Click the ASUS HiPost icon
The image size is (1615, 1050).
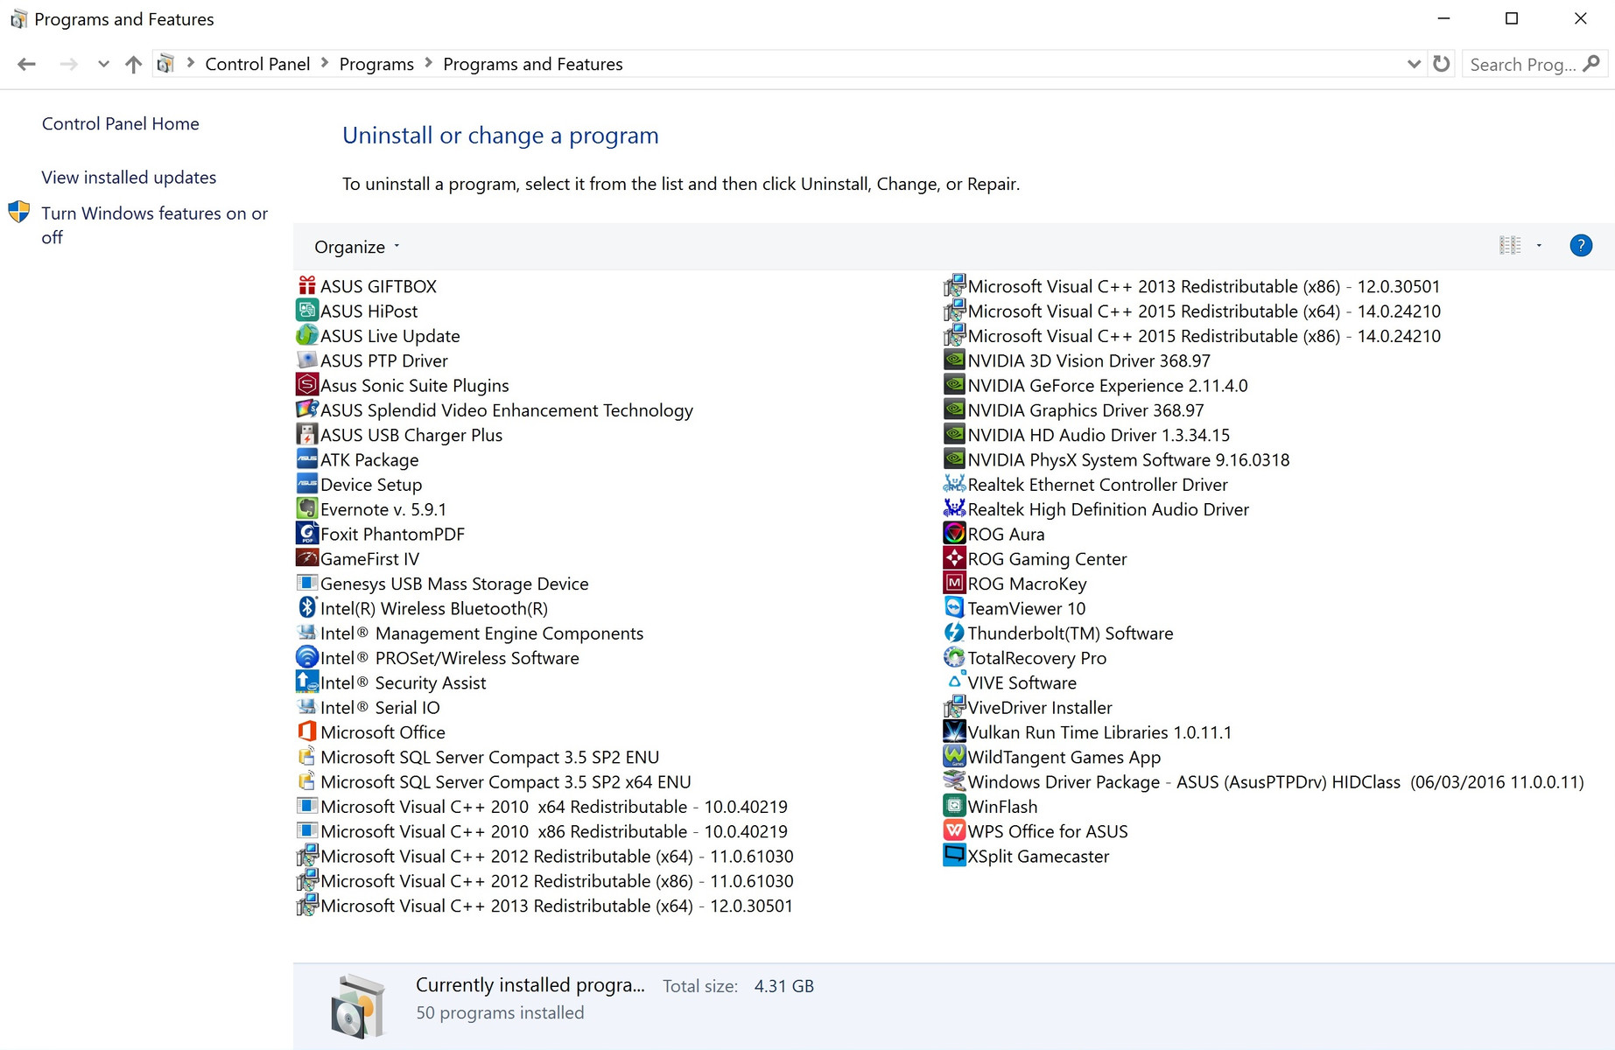click(x=306, y=311)
